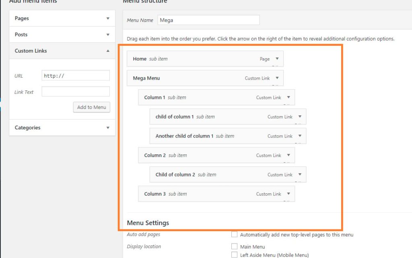Select the Home menu item title
This screenshot has width=412, height=258.
140,59
